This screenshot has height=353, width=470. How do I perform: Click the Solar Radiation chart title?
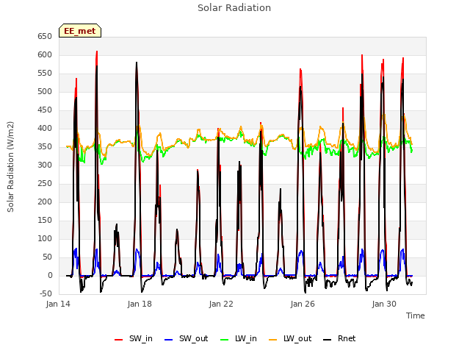click(234, 8)
